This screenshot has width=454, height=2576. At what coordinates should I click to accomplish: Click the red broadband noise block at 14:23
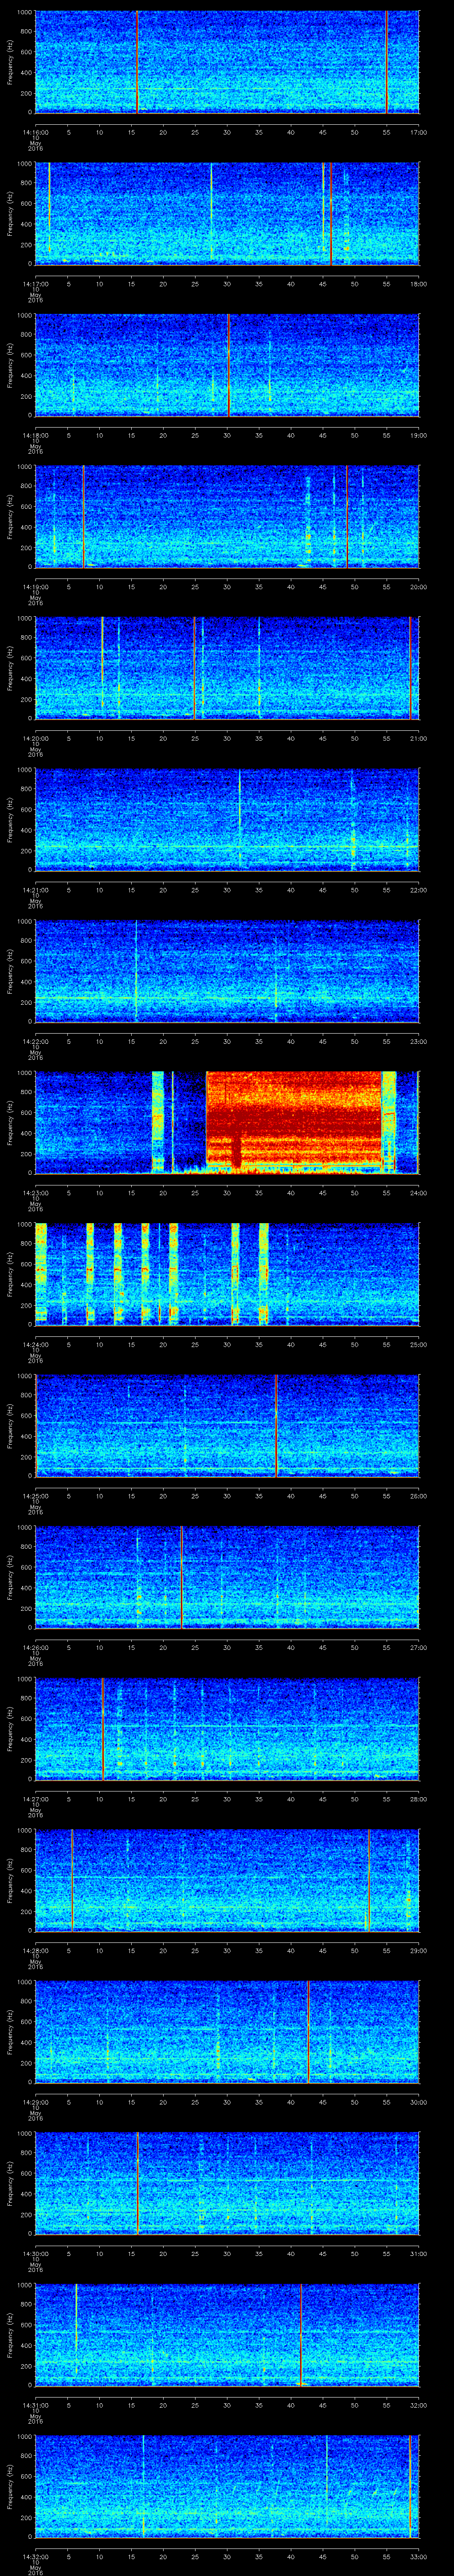coord(294,1120)
